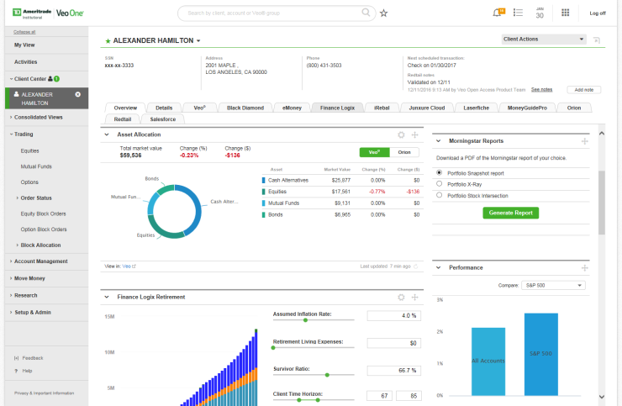
Task: Click the Generate Report button
Action: pos(510,213)
